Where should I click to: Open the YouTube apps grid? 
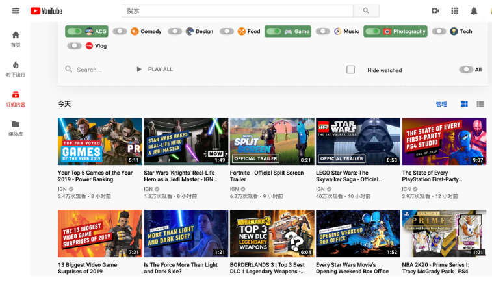[454, 11]
